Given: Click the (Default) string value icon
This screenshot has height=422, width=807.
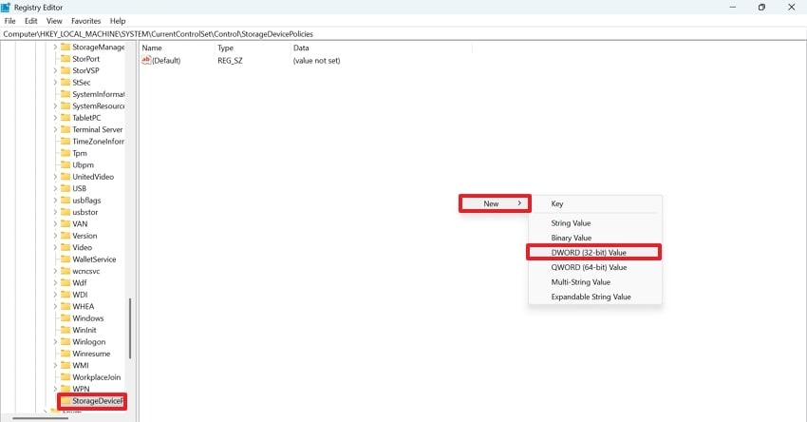Looking at the screenshot, I should (146, 60).
